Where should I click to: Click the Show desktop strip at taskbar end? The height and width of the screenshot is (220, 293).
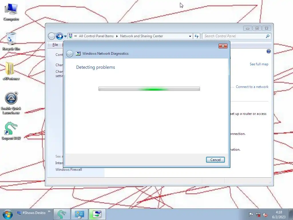291,214
